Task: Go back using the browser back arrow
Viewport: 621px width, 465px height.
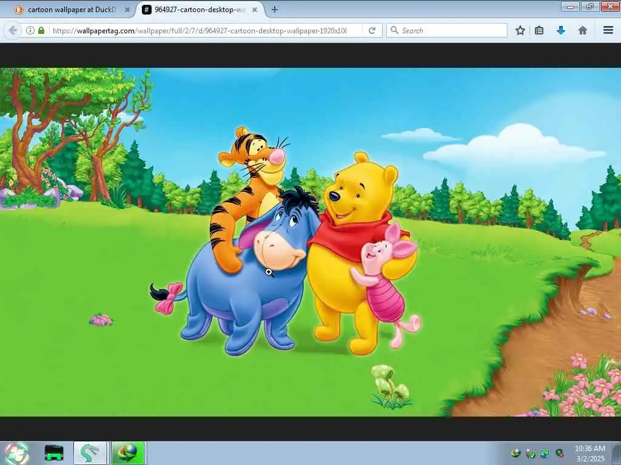Action: click(12, 30)
